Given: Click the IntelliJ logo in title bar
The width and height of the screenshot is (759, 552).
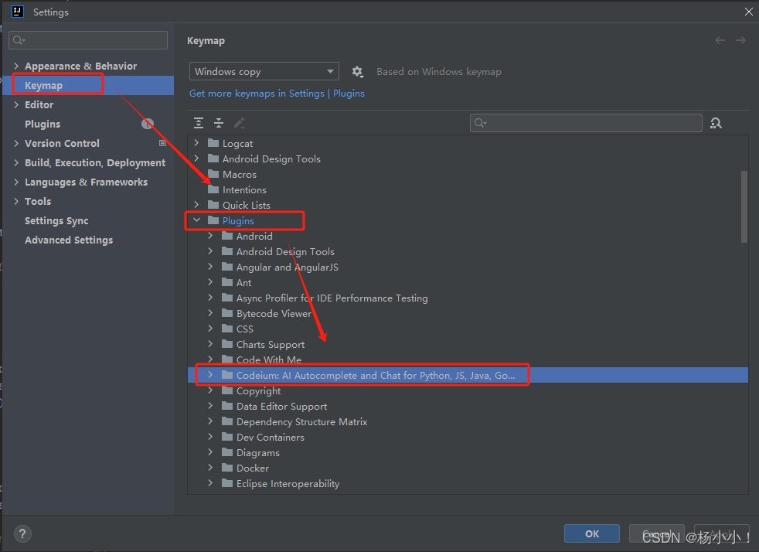Looking at the screenshot, I should click(x=18, y=12).
